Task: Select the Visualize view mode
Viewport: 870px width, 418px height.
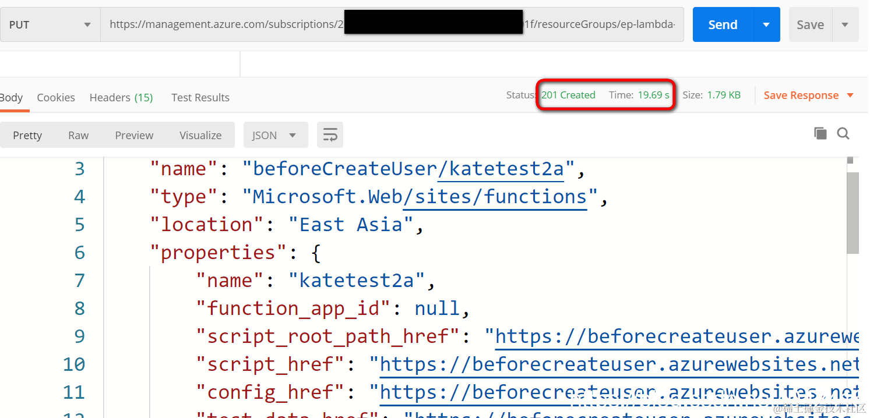Action: [x=200, y=135]
